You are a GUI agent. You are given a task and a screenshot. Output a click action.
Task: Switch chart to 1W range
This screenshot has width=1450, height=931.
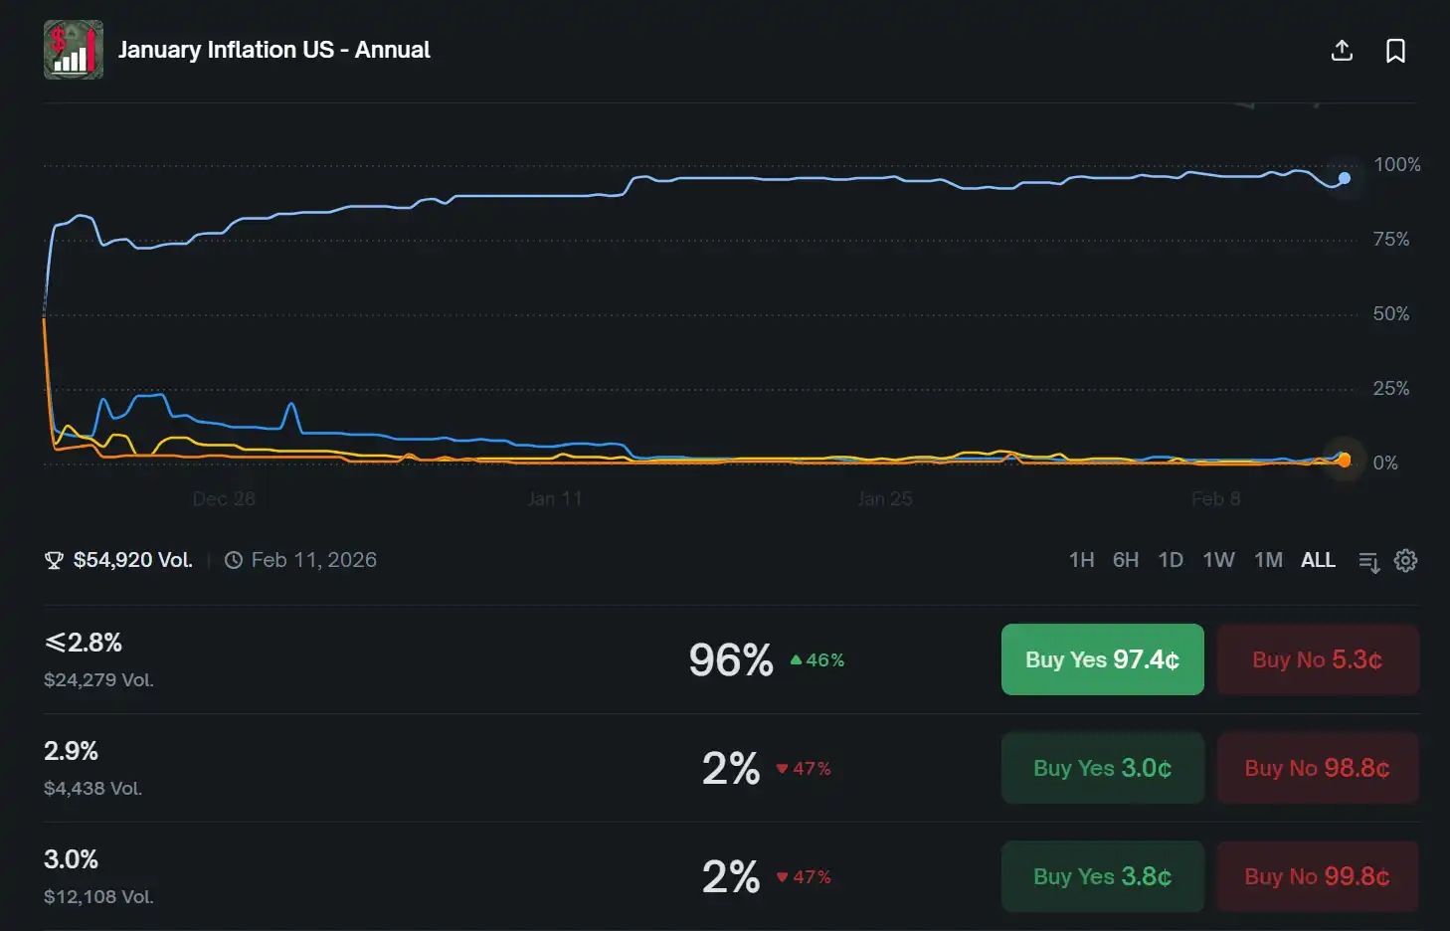1218,561
